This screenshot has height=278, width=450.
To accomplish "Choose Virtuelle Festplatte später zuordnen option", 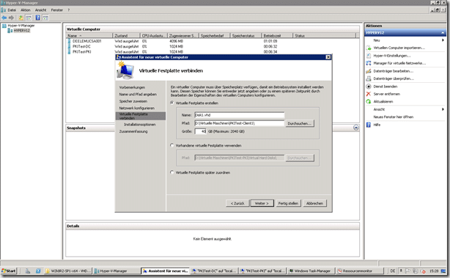I will (172, 172).
